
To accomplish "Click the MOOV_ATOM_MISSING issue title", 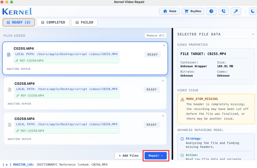I will point(202,99).
